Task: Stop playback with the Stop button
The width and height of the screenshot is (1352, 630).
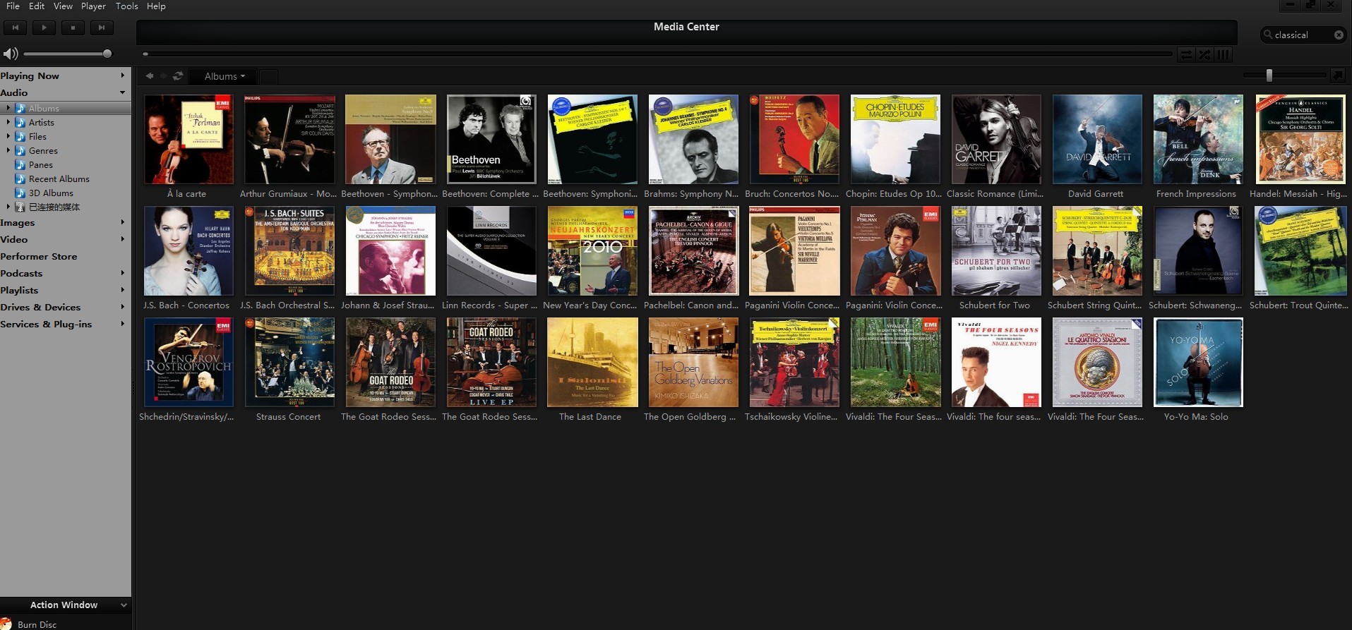Action: (73, 28)
